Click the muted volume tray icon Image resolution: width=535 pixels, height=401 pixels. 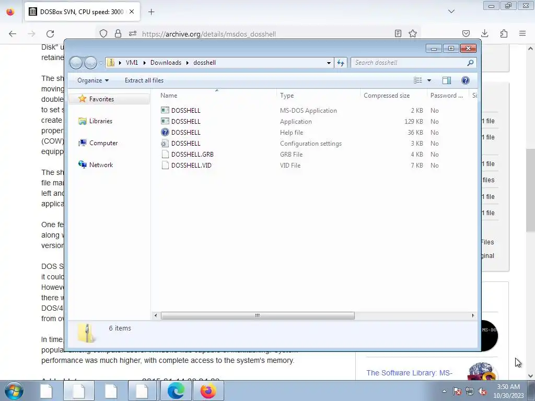click(x=482, y=391)
